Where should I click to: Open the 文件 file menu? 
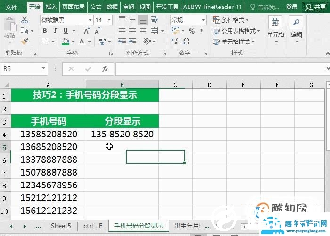(11, 7)
